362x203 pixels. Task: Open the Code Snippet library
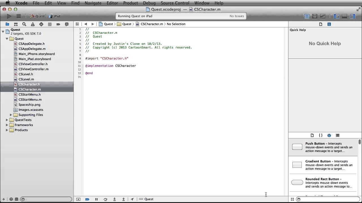[x=321, y=135]
